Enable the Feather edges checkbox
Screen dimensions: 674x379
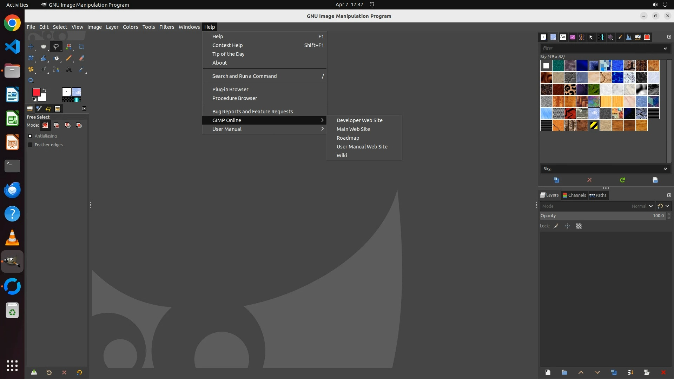point(30,145)
